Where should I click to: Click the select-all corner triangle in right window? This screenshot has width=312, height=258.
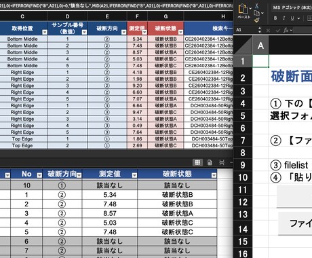(x=243, y=45)
